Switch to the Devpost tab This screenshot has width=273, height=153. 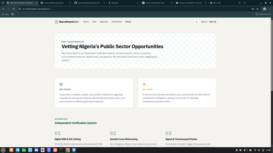pos(123,3)
